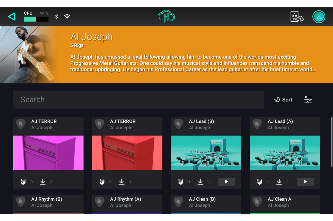This screenshot has width=333, height=221.
Task: Click the 6 Rigs count label
Action: pyautogui.click(x=77, y=46)
